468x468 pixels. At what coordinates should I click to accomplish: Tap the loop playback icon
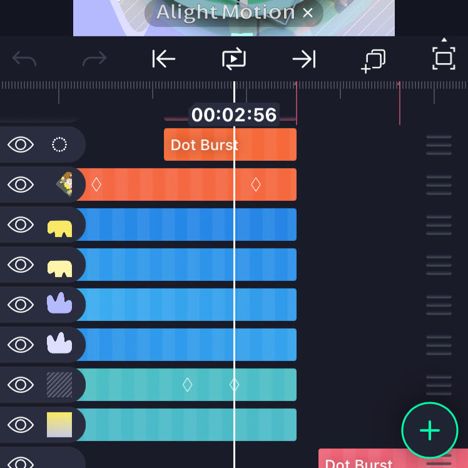coord(234,59)
